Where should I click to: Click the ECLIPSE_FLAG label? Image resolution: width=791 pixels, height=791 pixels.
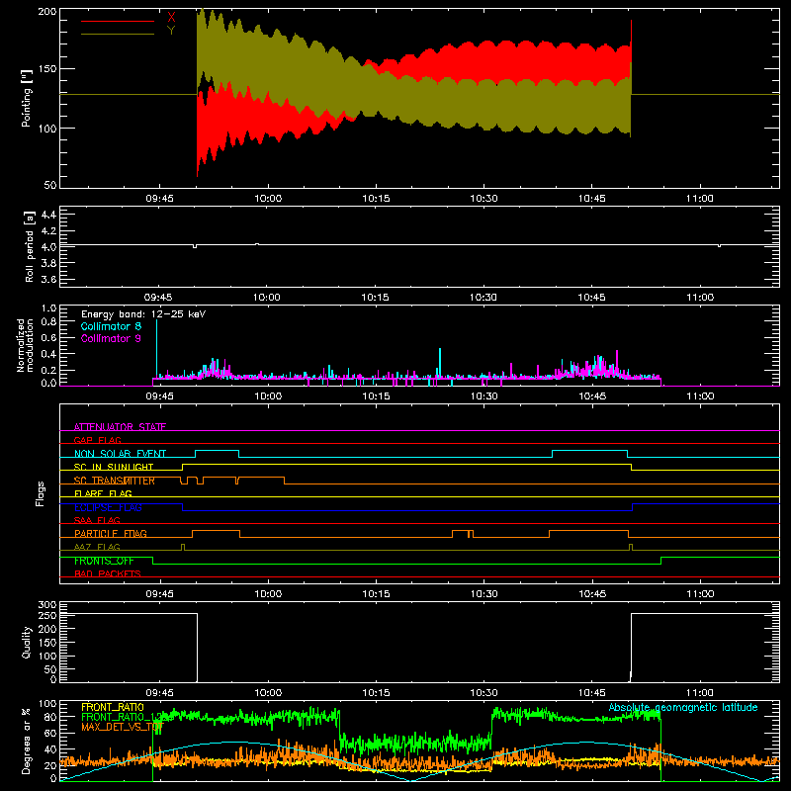(x=108, y=507)
